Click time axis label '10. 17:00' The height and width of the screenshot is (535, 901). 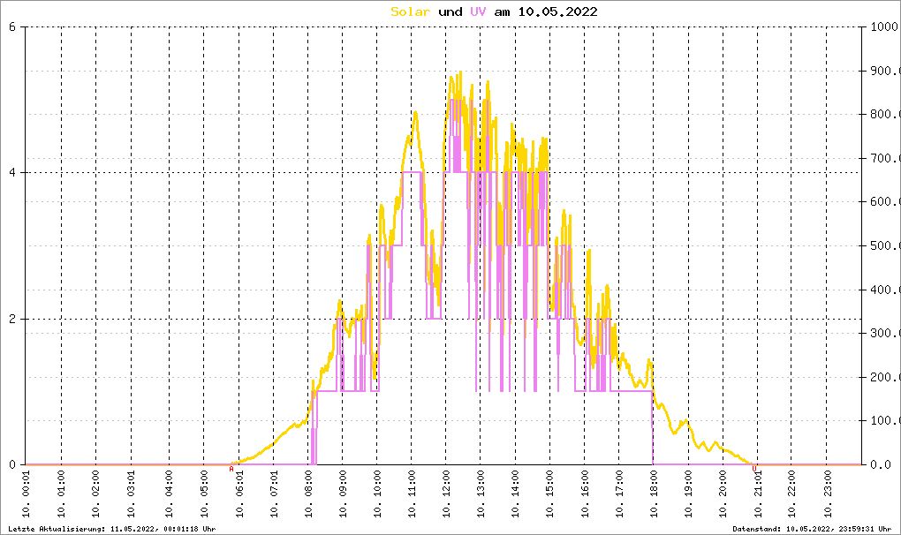[x=619, y=494]
